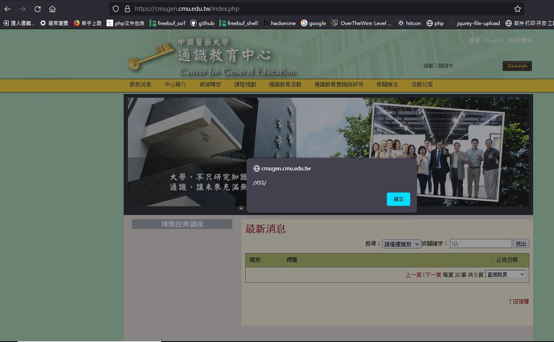
Task: Click the 公告日期 column header
Action: 507,260
